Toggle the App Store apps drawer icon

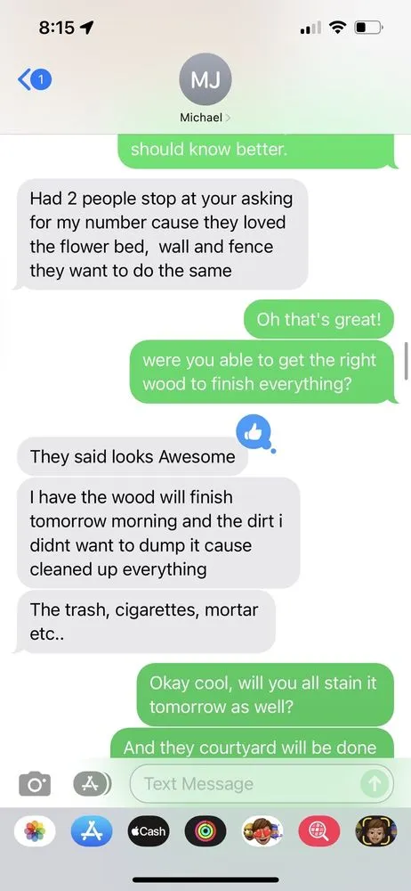tap(92, 783)
